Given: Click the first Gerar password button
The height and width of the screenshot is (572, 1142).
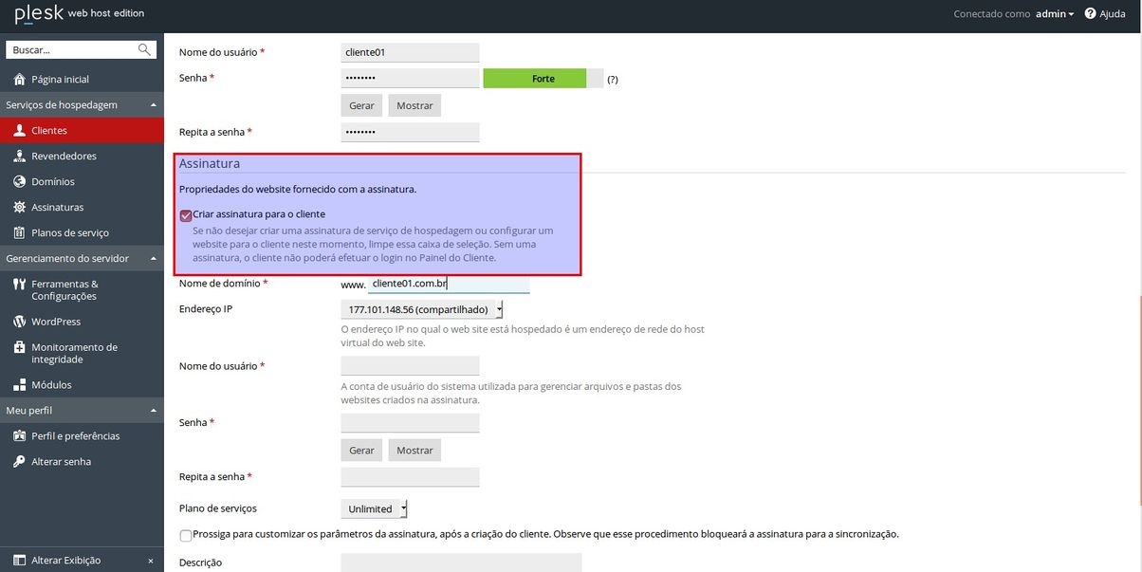Looking at the screenshot, I should point(361,106).
